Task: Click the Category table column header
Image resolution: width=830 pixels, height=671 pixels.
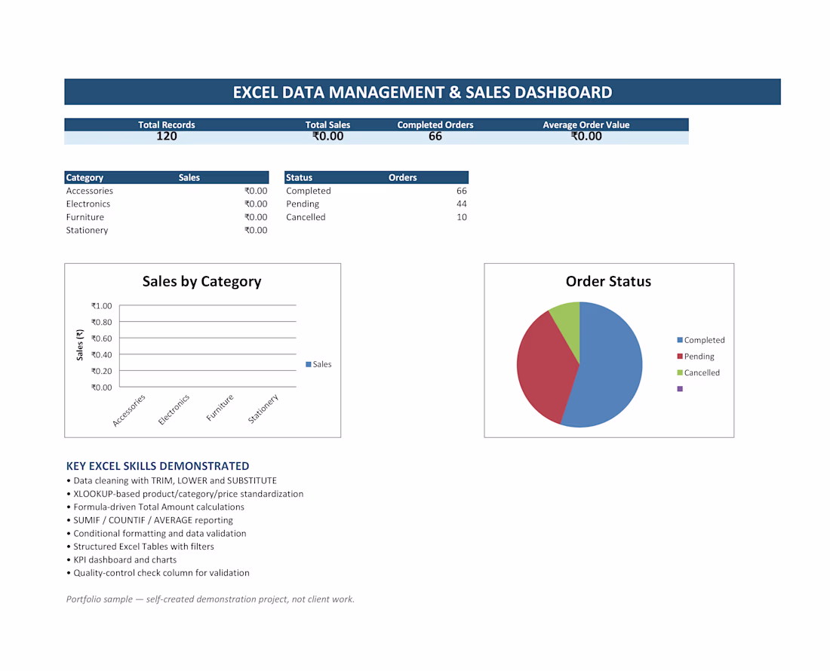Action: tap(85, 178)
